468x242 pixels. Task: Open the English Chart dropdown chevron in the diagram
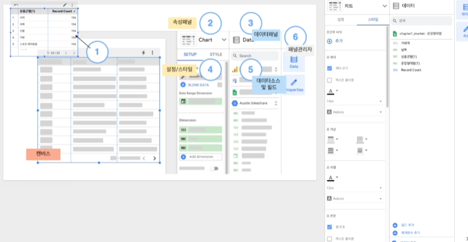tap(224, 40)
